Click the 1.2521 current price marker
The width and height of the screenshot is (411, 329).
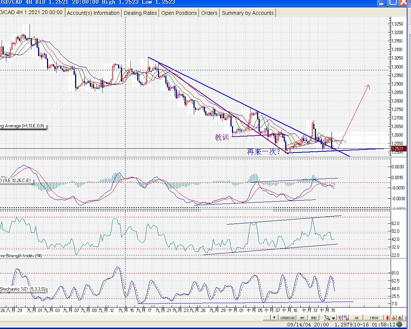[x=398, y=149]
